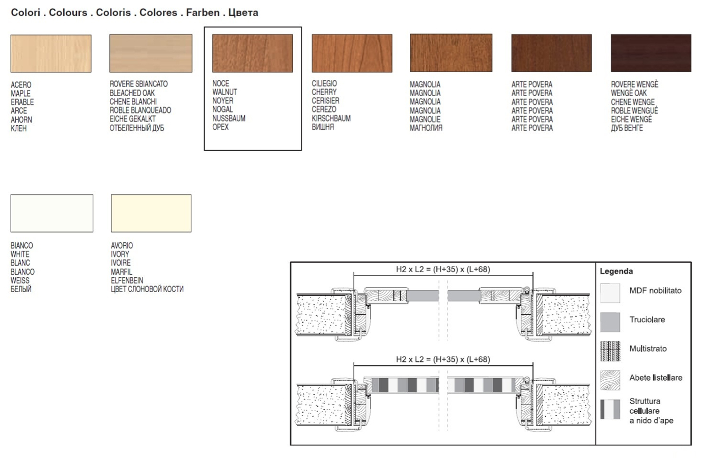The height and width of the screenshot is (458, 702).
Task: Click the MDF nobilitato legend icon
Action: (610, 293)
